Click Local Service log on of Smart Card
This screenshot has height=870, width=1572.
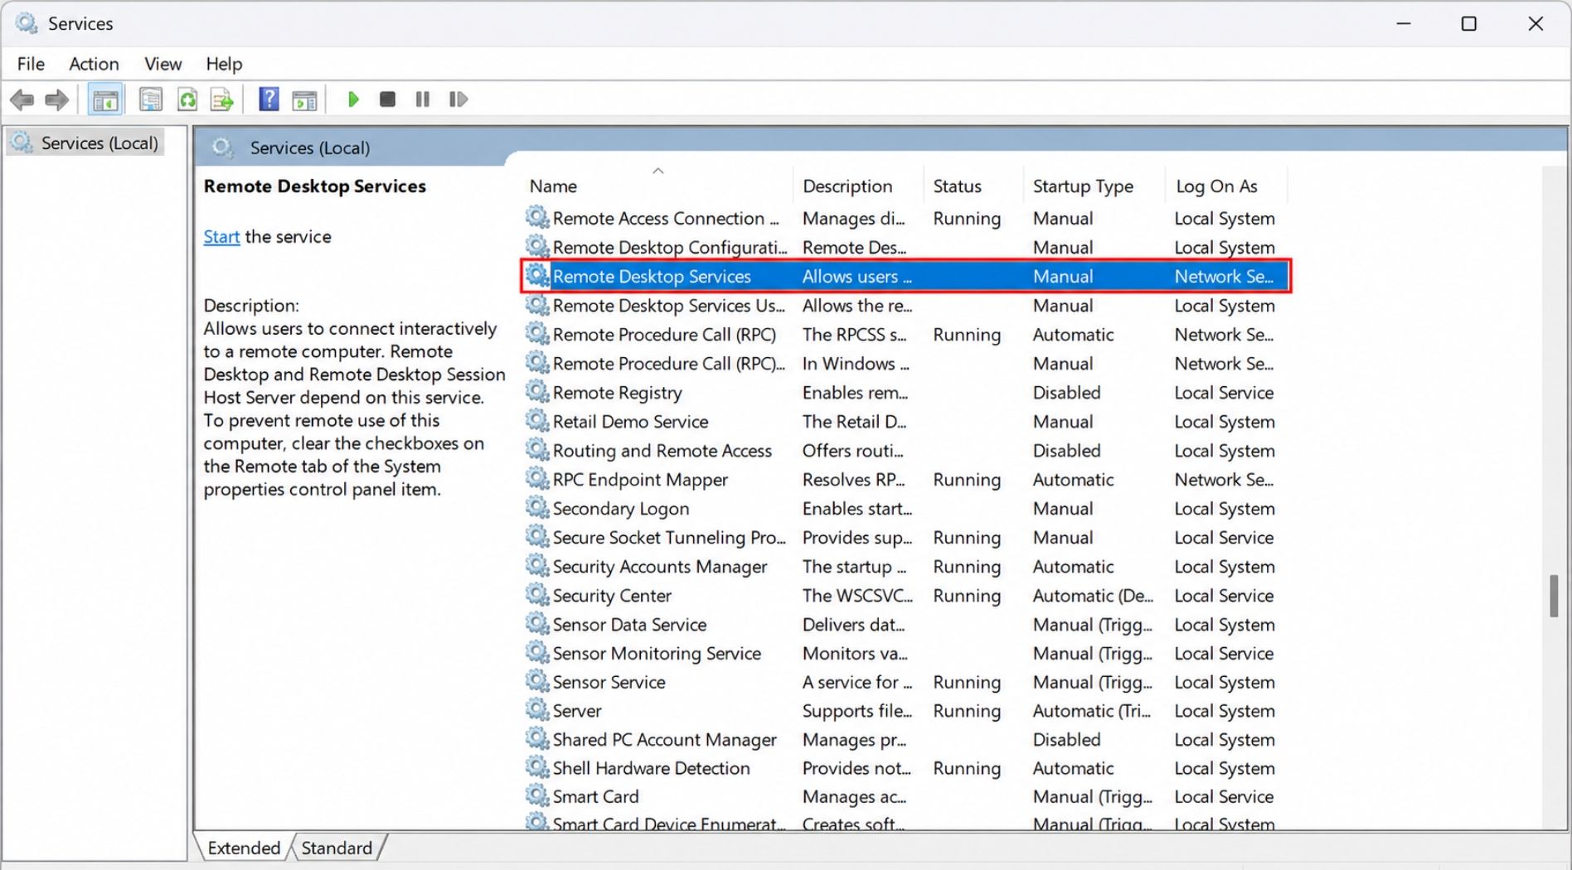tap(1224, 797)
